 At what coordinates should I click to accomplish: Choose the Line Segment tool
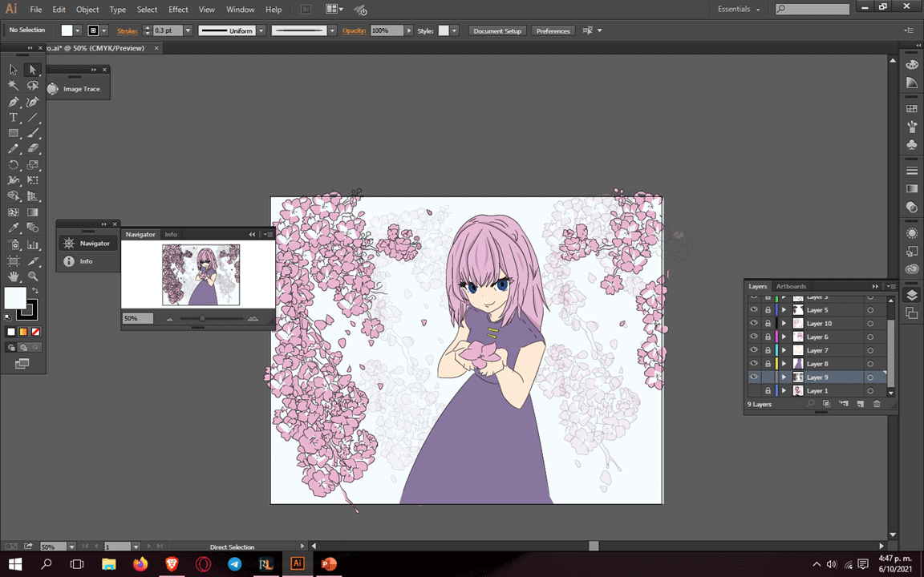(32, 118)
